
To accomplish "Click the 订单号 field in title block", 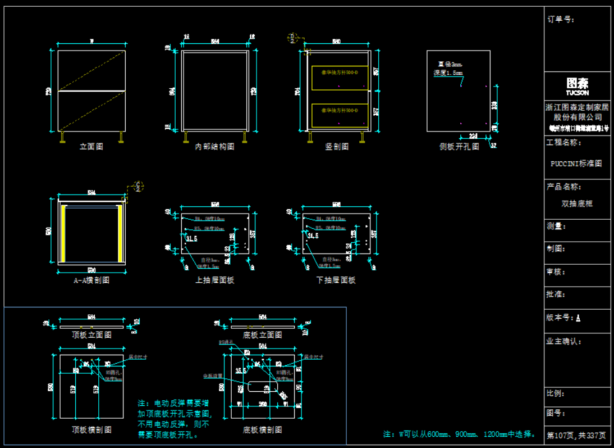I will coord(561,19).
